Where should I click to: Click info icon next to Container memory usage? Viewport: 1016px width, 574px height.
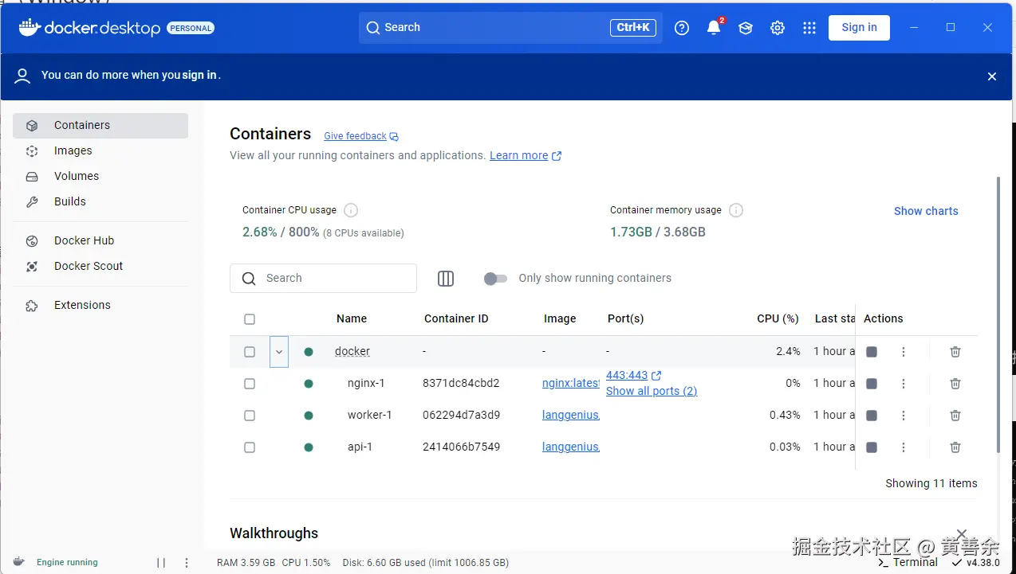tap(736, 210)
